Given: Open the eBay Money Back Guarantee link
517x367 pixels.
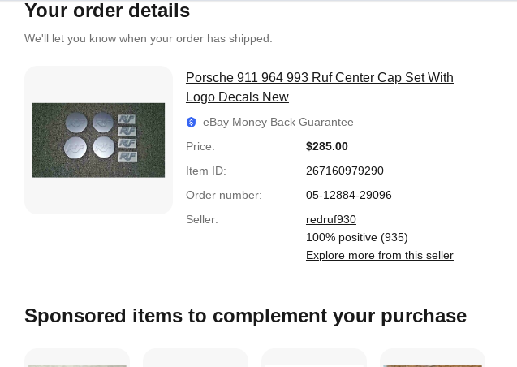Looking at the screenshot, I should (x=278, y=122).
